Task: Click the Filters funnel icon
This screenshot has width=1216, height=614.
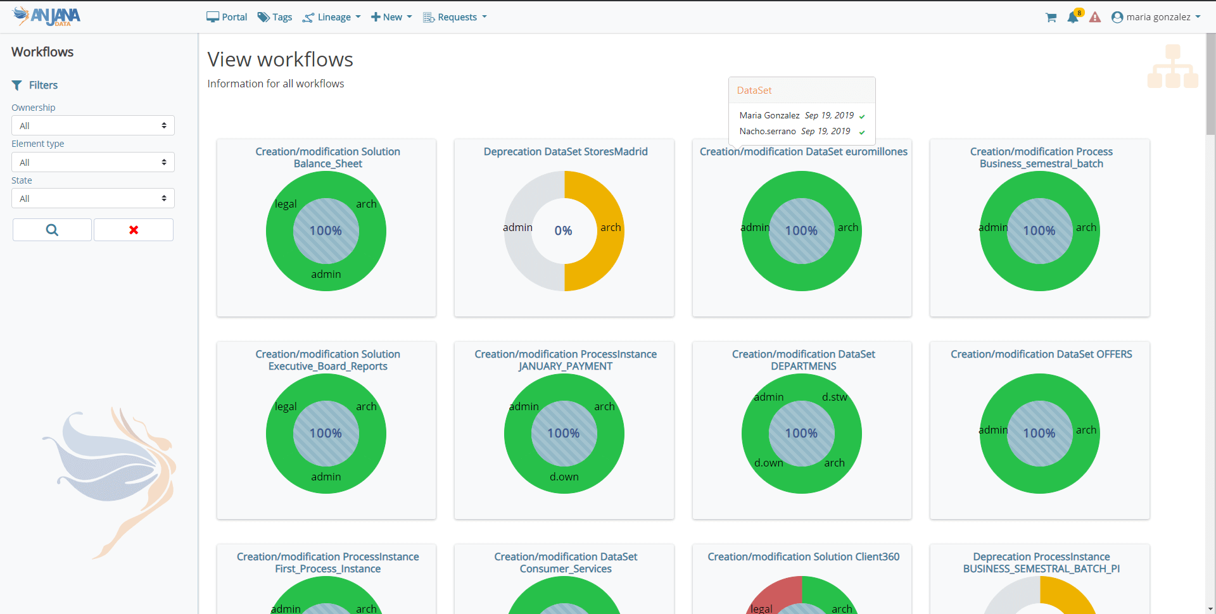Action: pyautogui.click(x=17, y=85)
